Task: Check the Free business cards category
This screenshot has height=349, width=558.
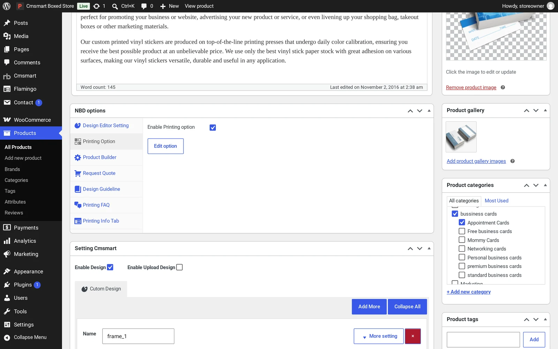Action: tap(462, 231)
